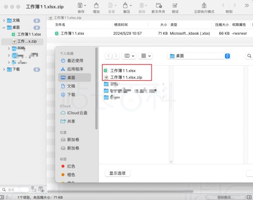The image size is (253, 200).
Task: Open the 桌面 location popup menu
Action: [199, 56]
